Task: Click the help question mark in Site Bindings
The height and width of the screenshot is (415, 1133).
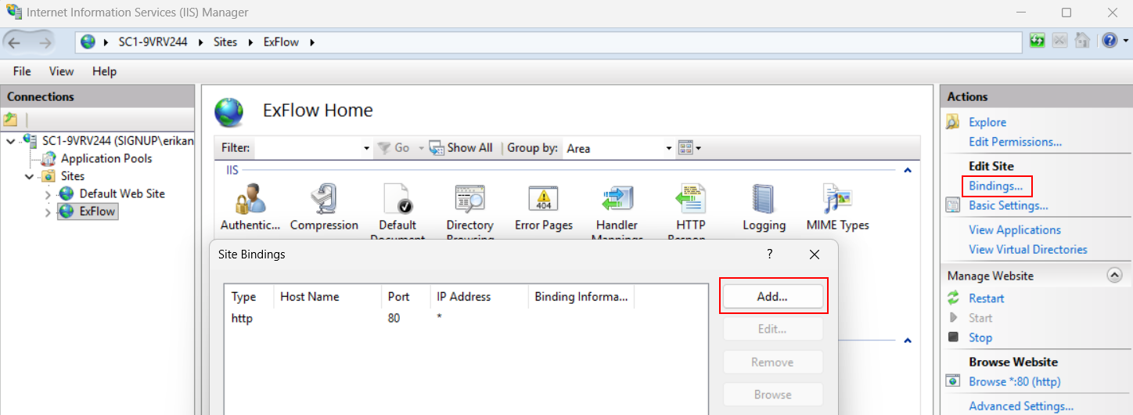Action: [x=769, y=254]
